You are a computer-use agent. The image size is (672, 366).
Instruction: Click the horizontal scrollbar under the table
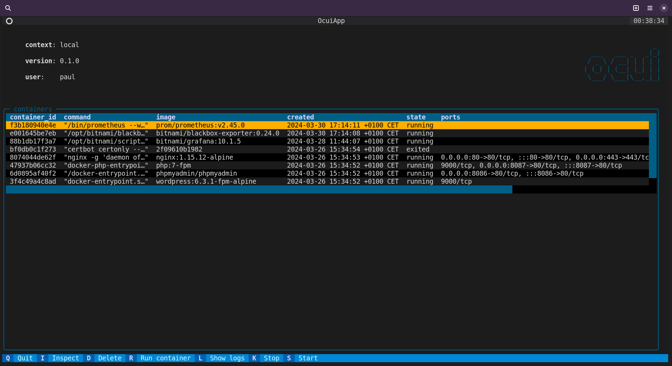(259, 190)
